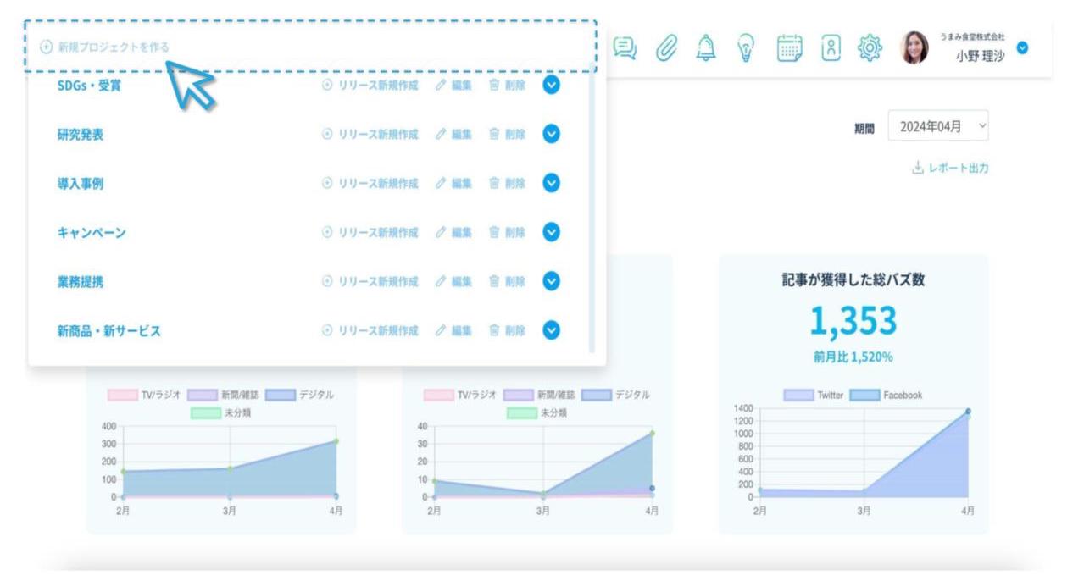Viewport: 1084px width, 581px height.
Task: Click リリース新規作成 for 導入事例
Action: (x=370, y=184)
